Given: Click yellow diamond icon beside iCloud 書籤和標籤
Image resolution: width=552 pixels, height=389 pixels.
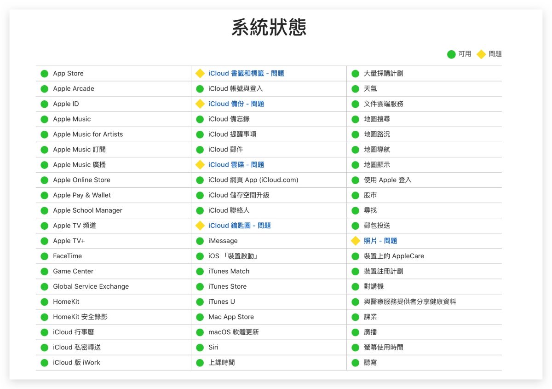Looking at the screenshot, I should click(x=200, y=73).
